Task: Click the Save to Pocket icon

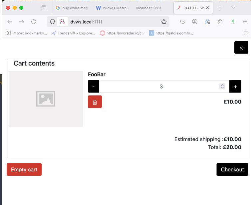Action: (183, 22)
